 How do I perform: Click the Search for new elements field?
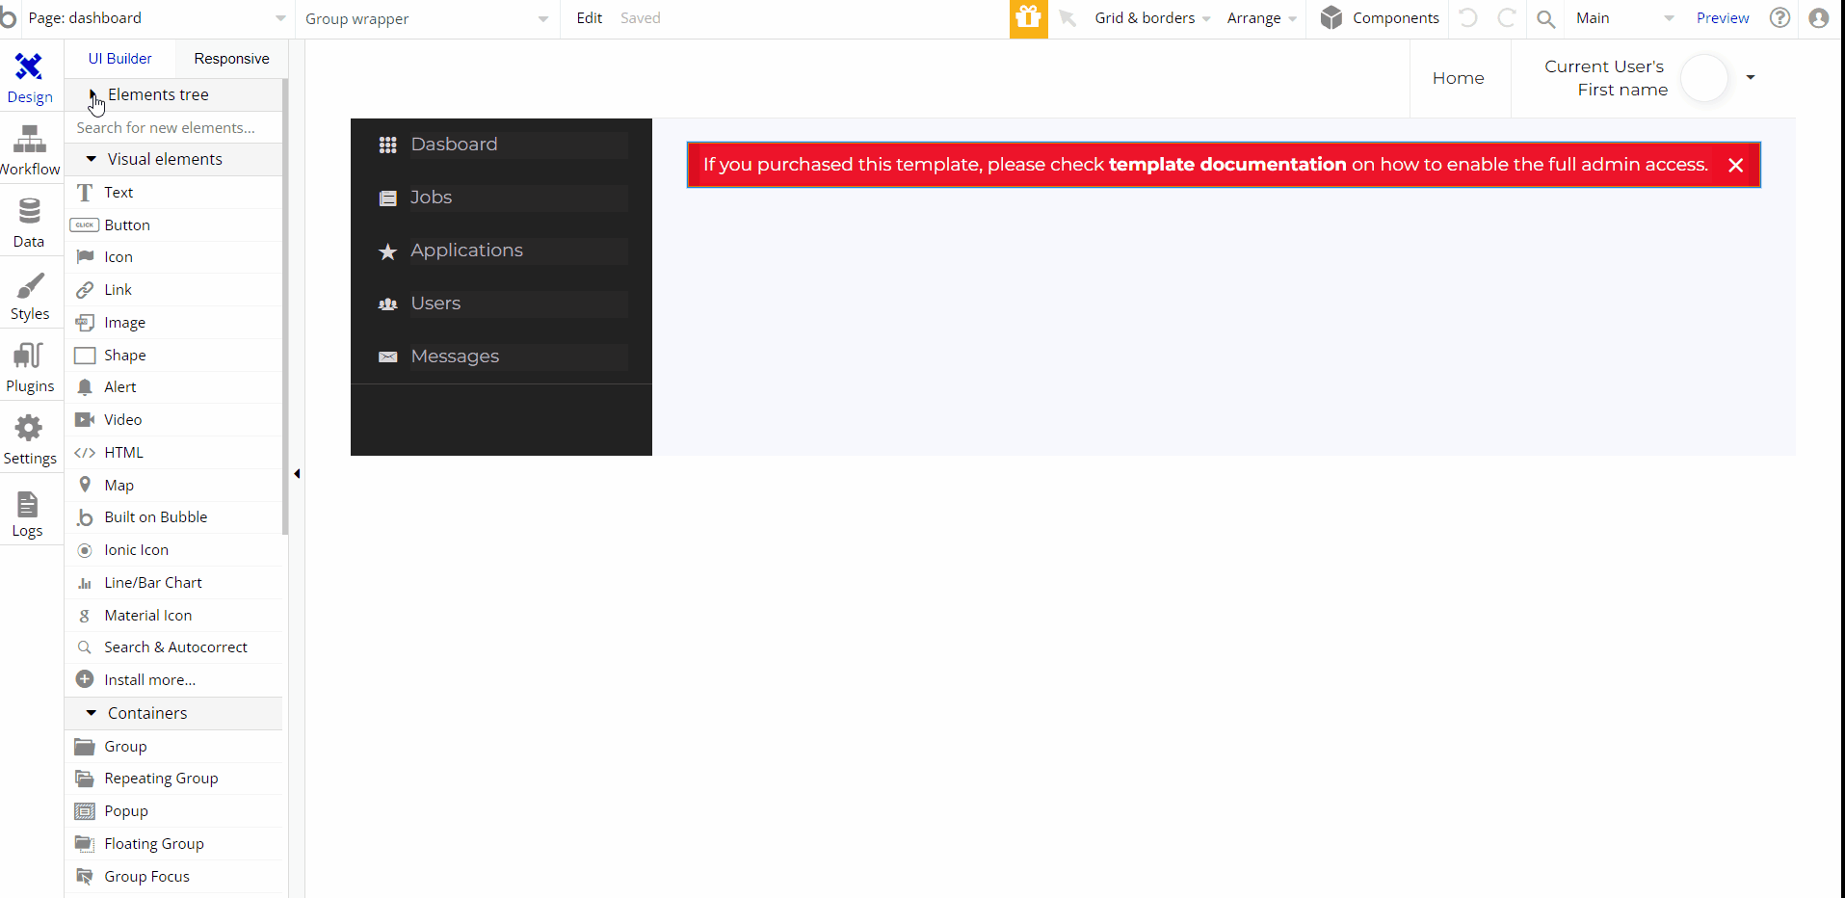[x=173, y=127]
